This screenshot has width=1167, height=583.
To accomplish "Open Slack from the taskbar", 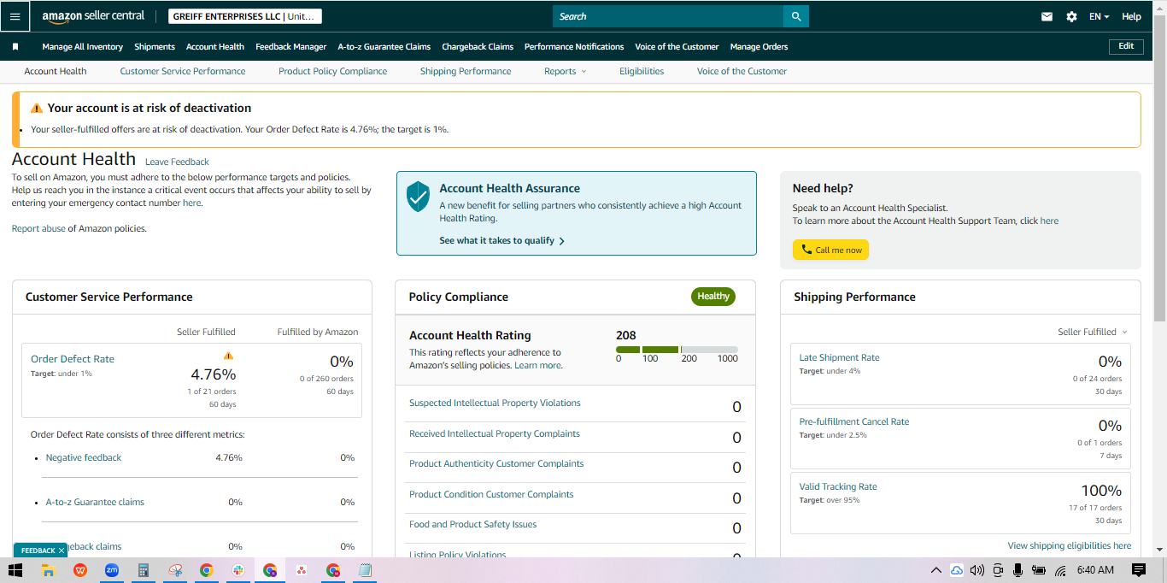I will click(238, 570).
